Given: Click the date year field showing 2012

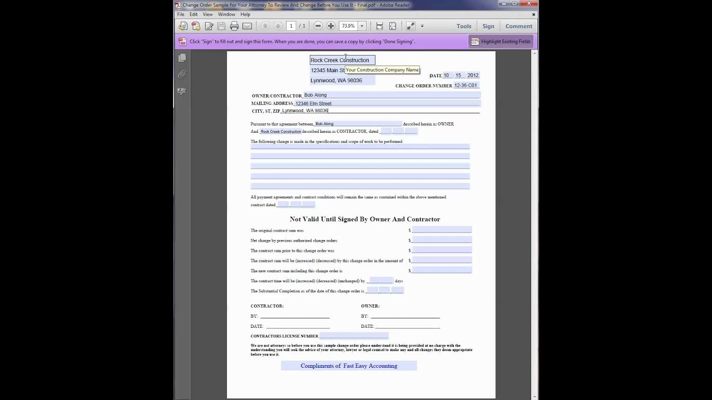Looking at the screenshot, I should pyautogui.click(x=473, y=76).
